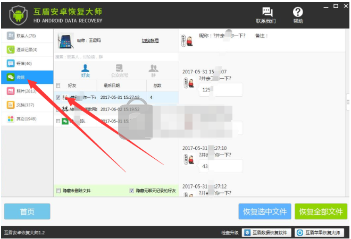Image resolution: width=351 pixels, height=239 pixels.
Task: Switch to the 好友 friends tab
Action: click(x=85, y=70)
